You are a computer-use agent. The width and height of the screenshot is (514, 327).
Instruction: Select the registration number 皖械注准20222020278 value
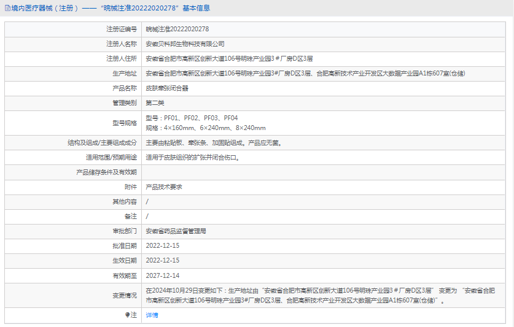pyautogui.click(x=177, y=29)
